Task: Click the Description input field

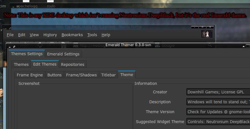Action: click(x=218, y=102)
